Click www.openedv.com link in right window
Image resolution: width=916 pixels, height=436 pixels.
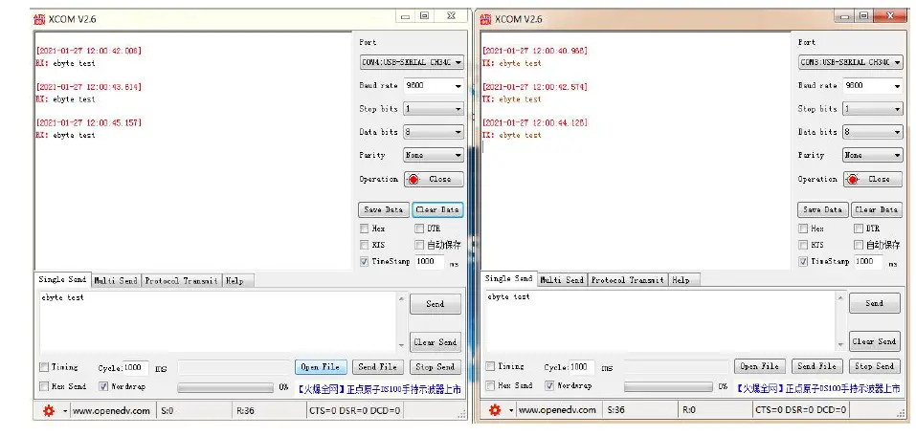[557, 410]
